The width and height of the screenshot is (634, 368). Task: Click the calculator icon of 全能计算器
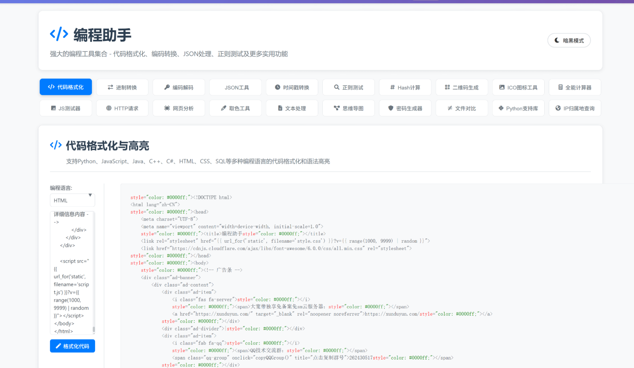(561, 87)
